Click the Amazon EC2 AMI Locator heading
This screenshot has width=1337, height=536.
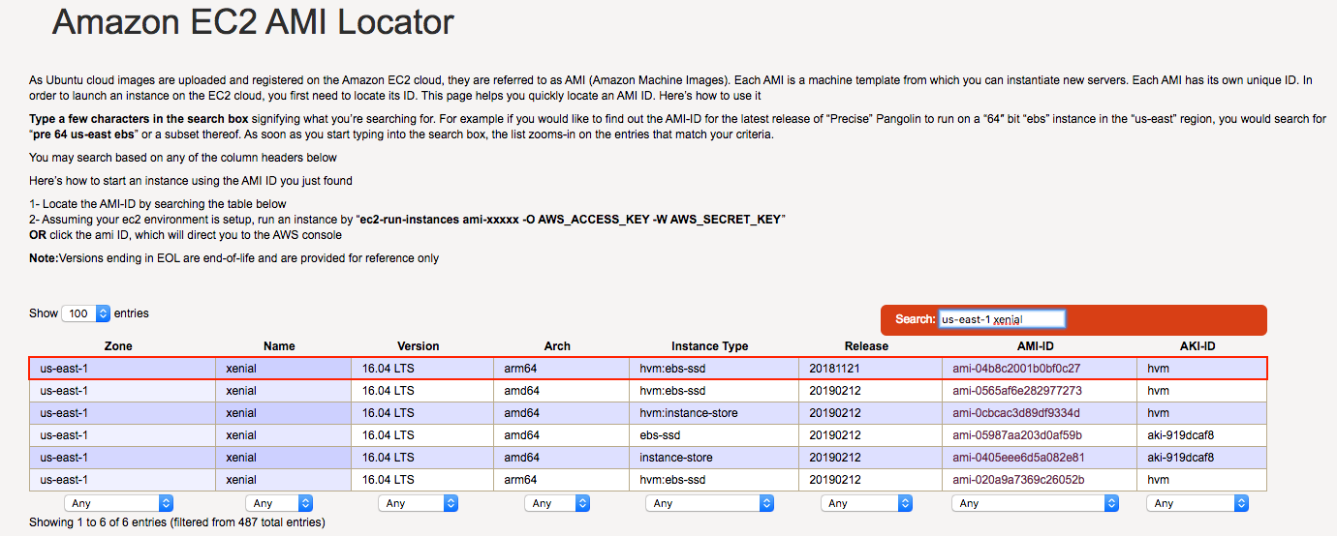click(253, 20)
